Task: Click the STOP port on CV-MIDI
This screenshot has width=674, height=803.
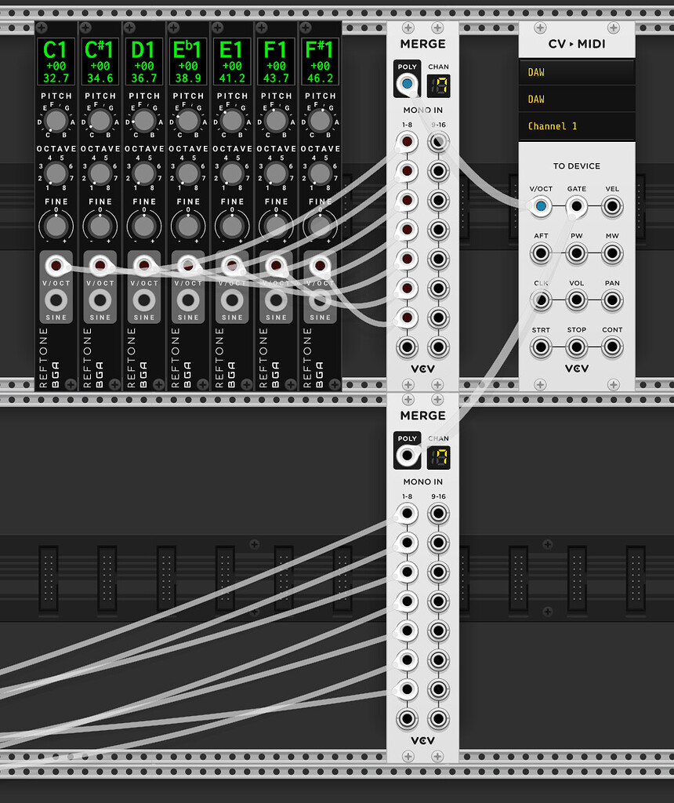Action: tap(577, 346)
